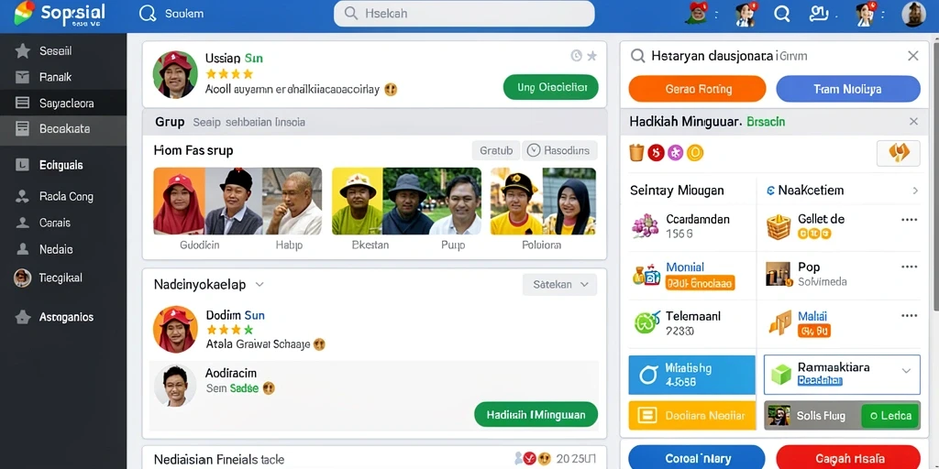
Task: Click the star icon on Ussian Sun card
Action: click(x=591, y=56)
